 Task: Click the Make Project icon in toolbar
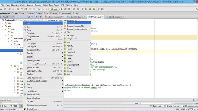coord(47,9)
